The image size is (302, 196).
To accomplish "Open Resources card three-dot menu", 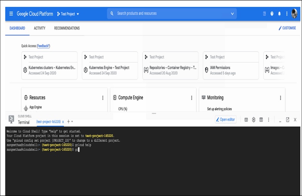I will [x=103, y=98].
